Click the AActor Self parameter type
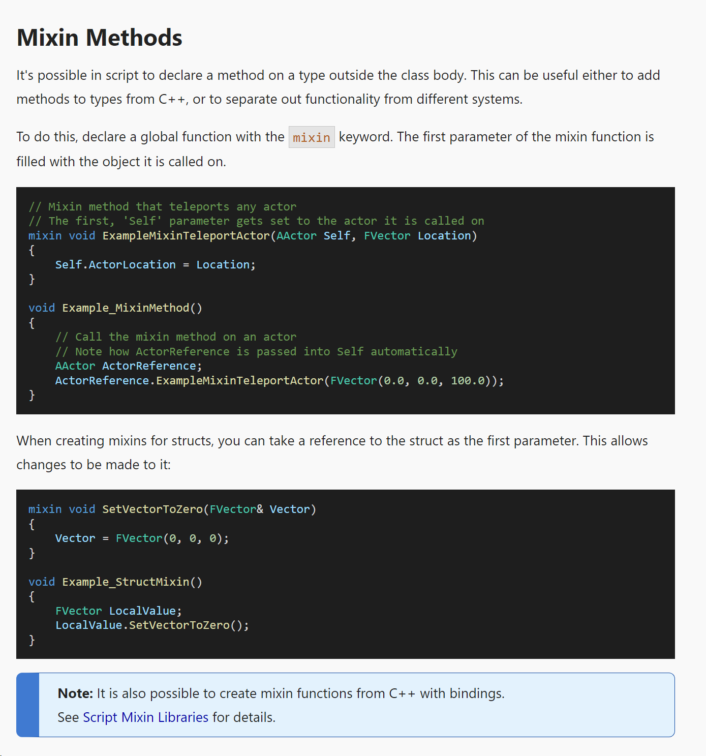 (x=296, y=236)
